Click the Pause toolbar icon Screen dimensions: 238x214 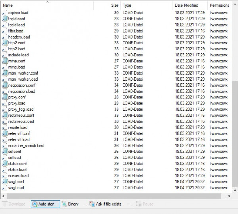138,204
